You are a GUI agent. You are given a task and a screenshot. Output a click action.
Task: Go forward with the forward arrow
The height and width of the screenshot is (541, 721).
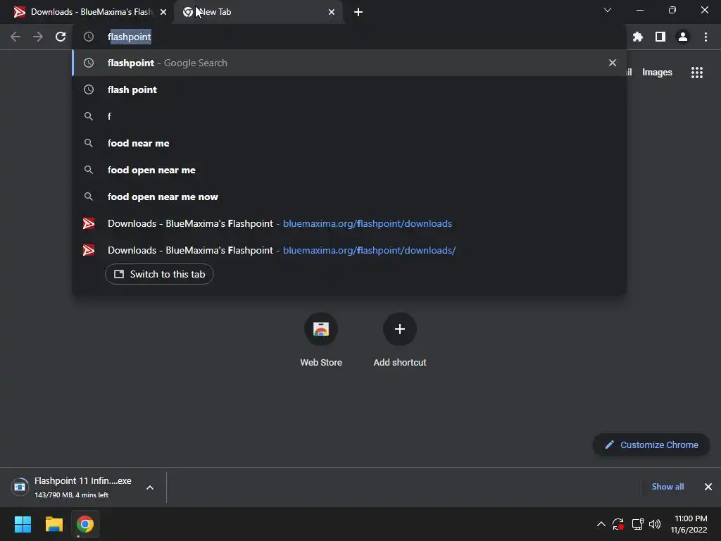pos(38,37)
